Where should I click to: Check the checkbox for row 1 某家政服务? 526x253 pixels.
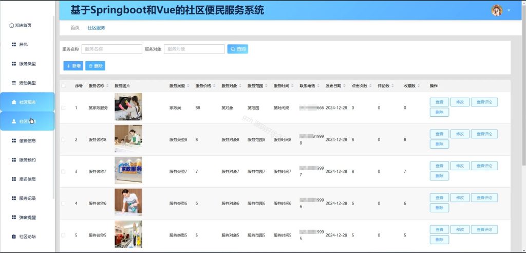(x=63, y=108)
